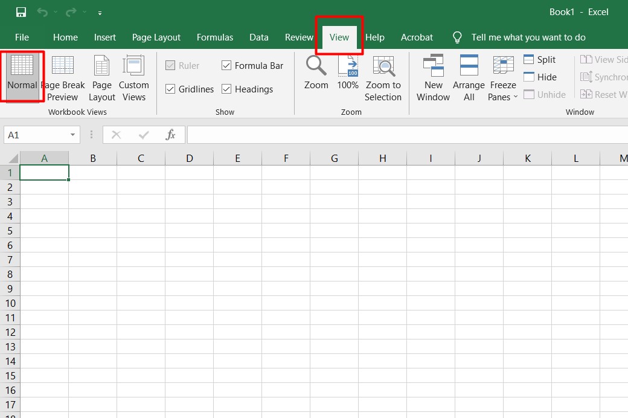Open the Name Box dropdown arrow

pyautogui.click(x=72, y=135)
